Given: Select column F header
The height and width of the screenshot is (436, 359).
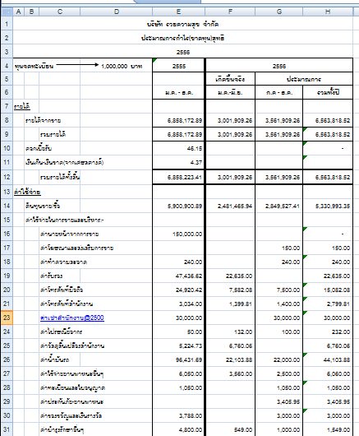Looking at the screenshot, I should [230, 12].
